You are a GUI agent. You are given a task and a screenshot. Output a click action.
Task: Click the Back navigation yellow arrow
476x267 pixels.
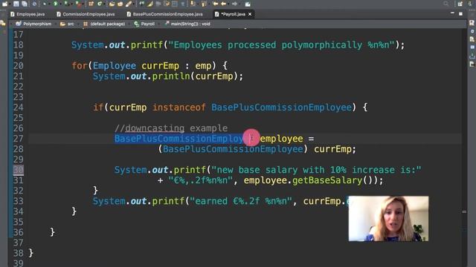point(224,4)
